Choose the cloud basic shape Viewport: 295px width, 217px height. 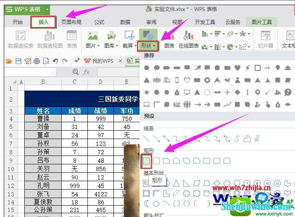156,204
